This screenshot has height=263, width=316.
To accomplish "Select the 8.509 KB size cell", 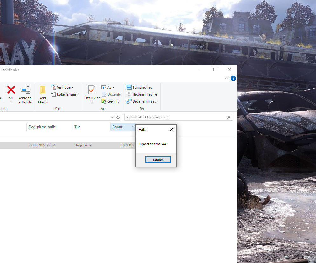I will 126,145.
